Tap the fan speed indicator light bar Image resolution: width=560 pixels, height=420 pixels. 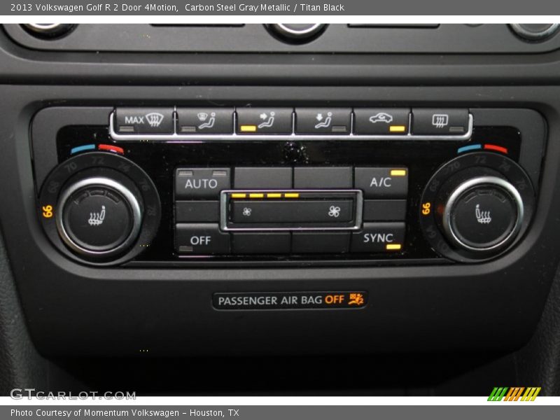point(265,195)
